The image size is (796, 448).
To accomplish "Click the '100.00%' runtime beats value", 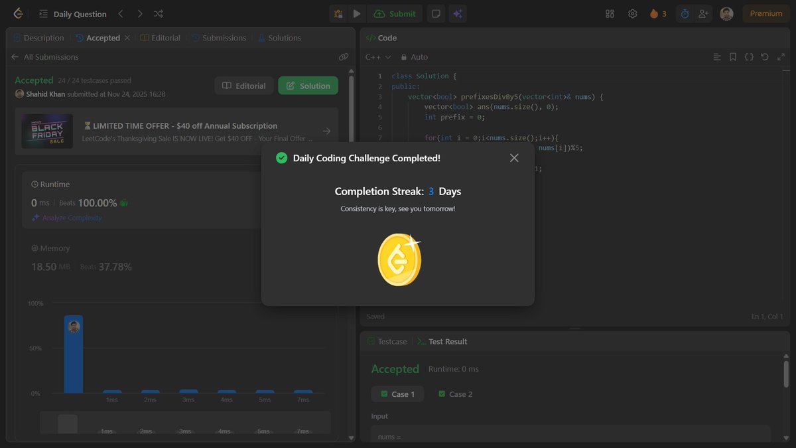I will click(x=98, y=203).
